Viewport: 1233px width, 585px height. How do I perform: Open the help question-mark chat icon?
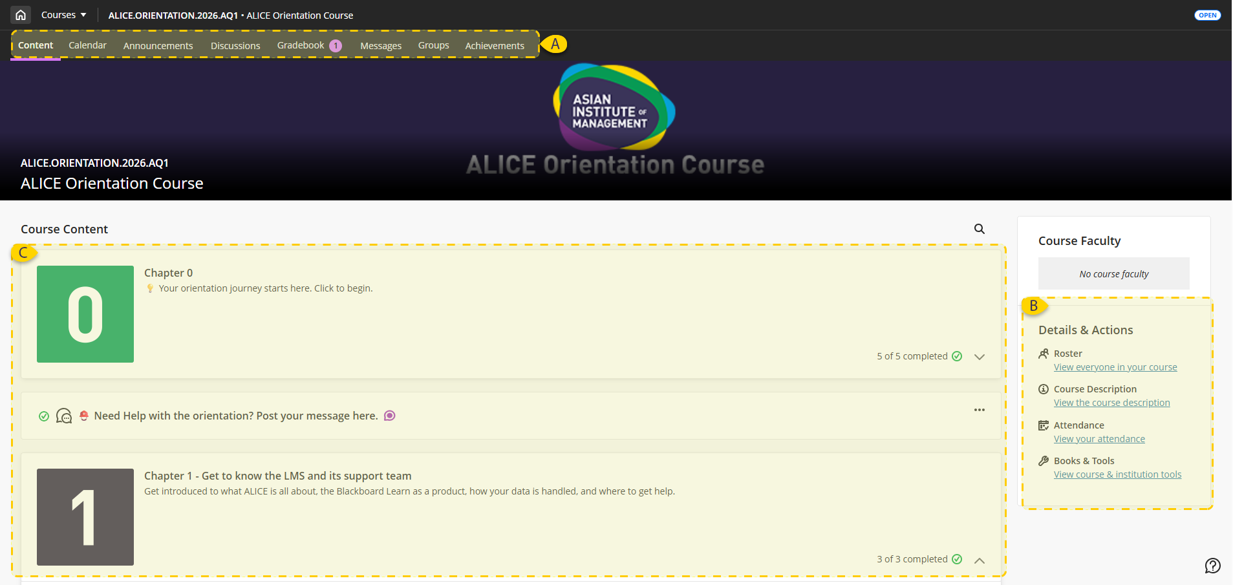pos(1212,566)
